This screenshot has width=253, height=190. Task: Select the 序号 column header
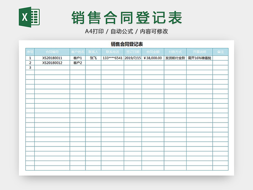30,52
